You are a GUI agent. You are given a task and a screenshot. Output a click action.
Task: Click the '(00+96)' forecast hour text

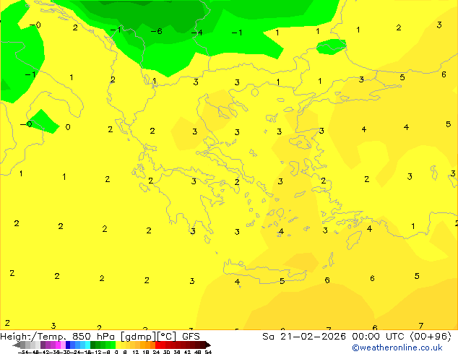(x=431, y=337)
